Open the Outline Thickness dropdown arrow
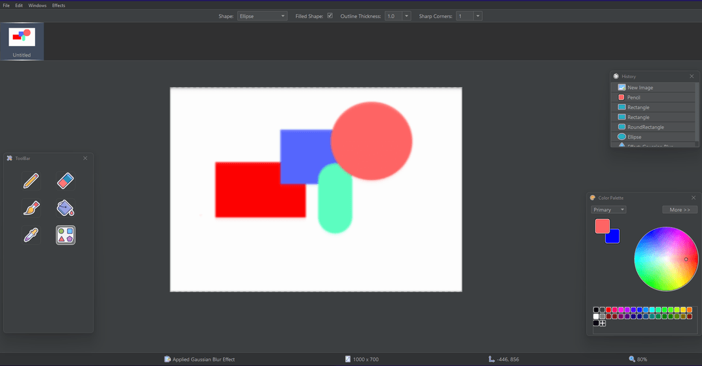Screen dimensions: 702x366 click(406, 16)
